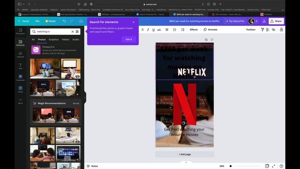Open the insights chart icon

[x=264, y=21]
